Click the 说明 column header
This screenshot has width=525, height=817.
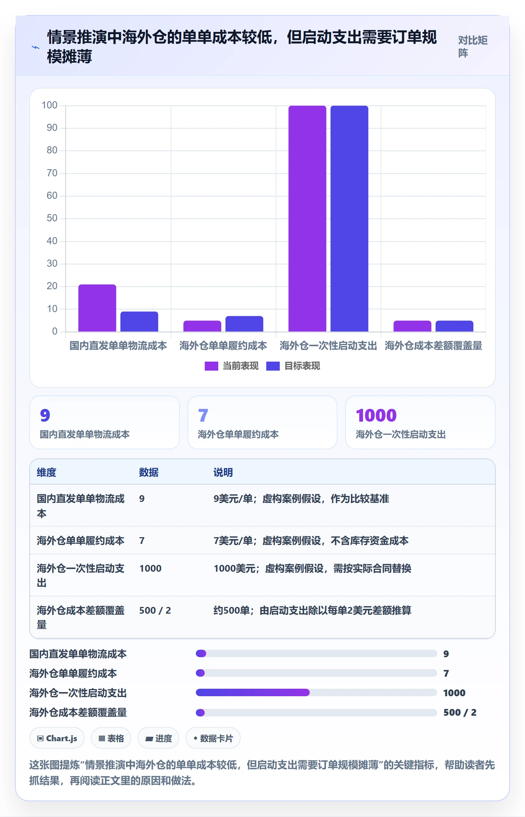click(223, 472)
